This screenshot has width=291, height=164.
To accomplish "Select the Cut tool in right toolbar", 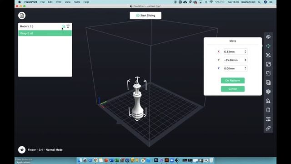I will tap(268, 73).
